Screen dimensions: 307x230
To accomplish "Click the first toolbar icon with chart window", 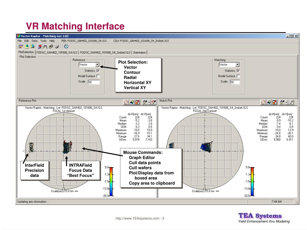I will click(x=21, y=46).
